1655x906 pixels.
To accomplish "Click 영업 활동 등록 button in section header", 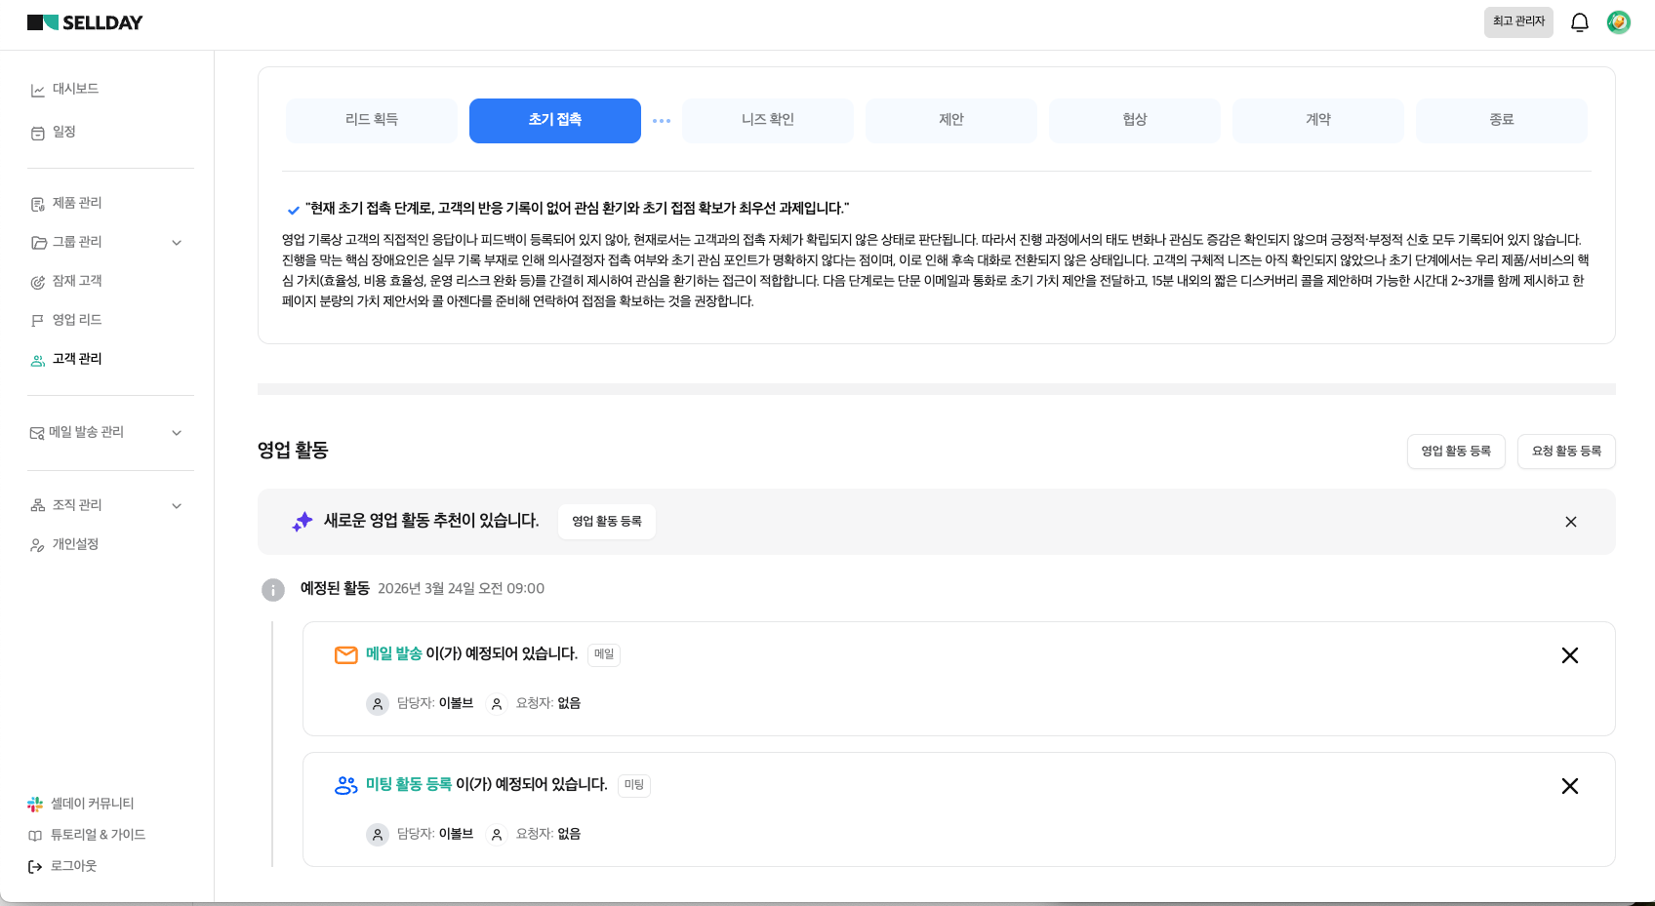I will (x=1456, y=452).
